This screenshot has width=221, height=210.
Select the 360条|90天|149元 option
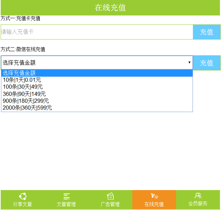point(97,94)
